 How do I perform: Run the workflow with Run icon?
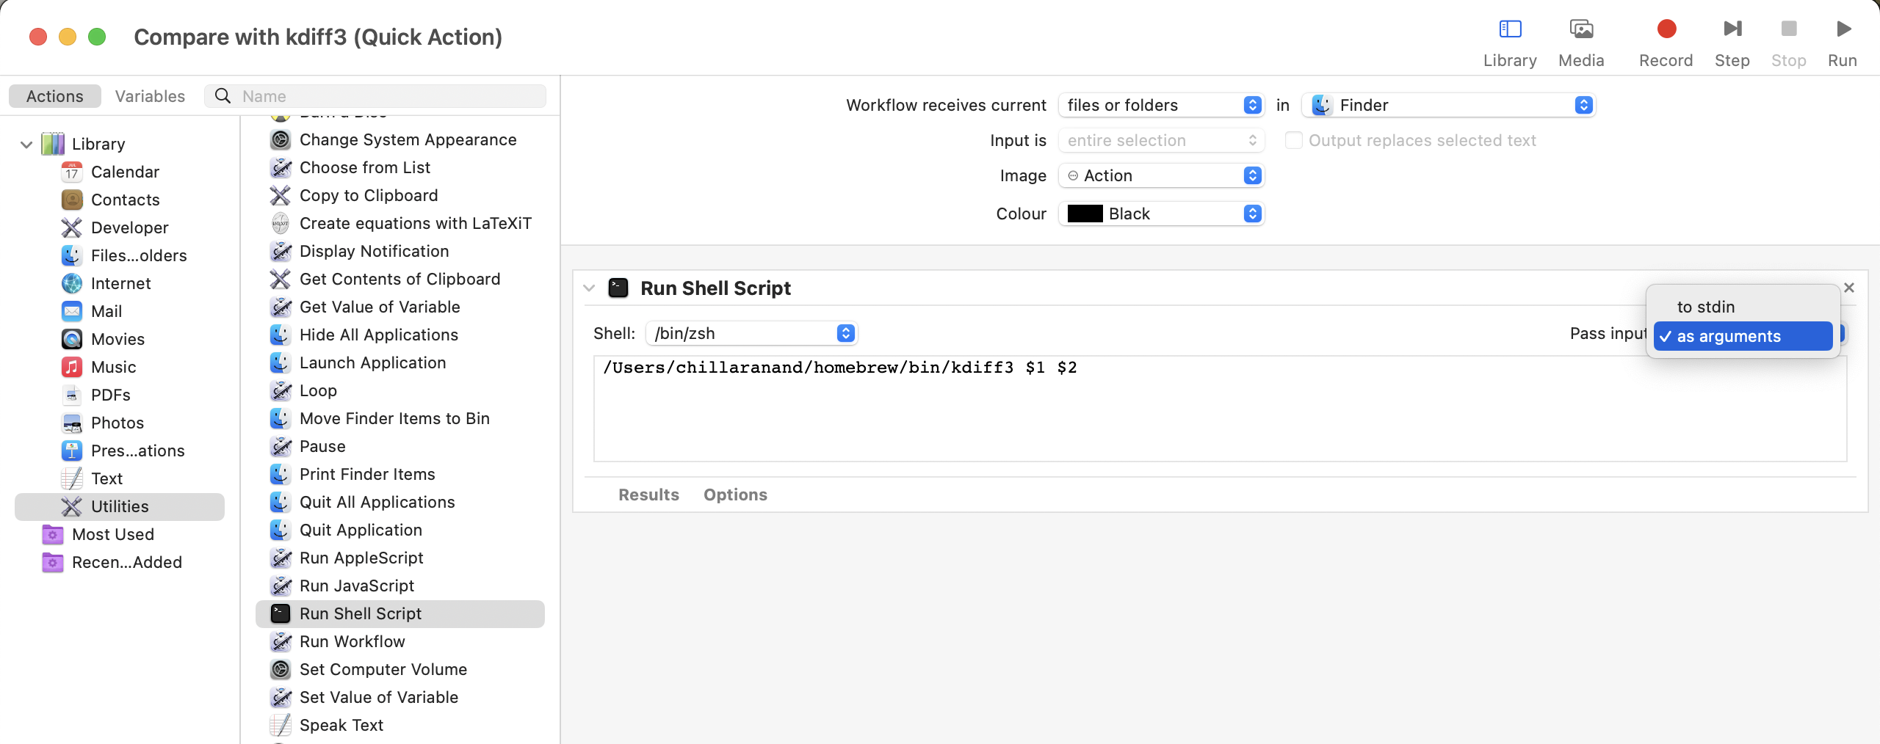[x=1843, y=29]
